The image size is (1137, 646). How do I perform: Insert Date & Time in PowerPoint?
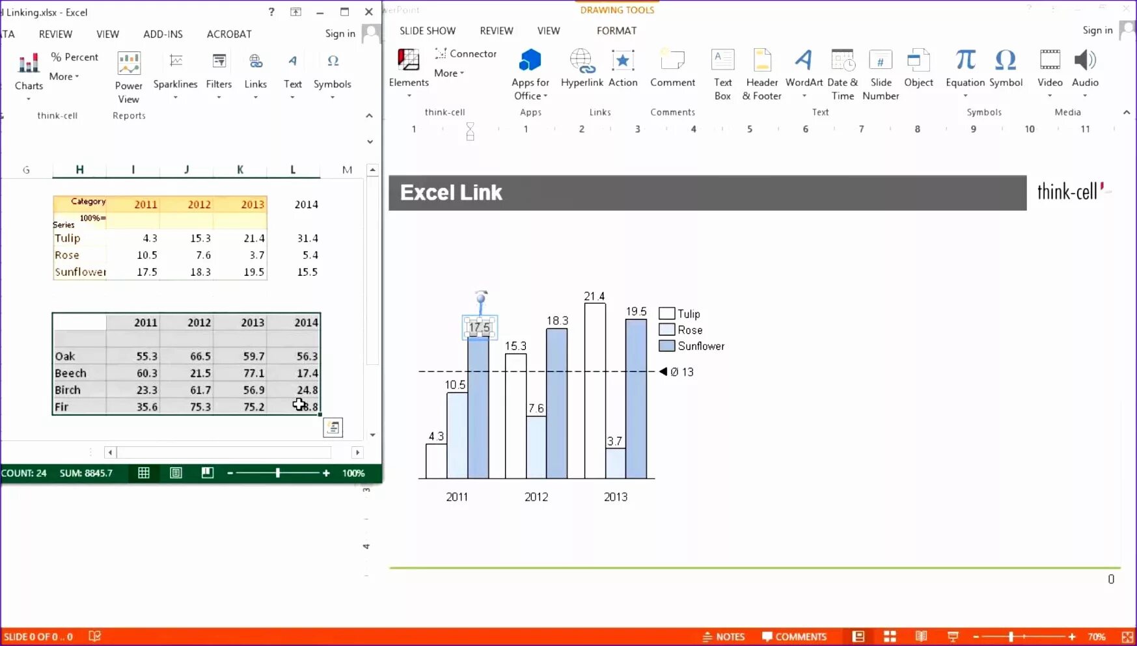[842, 74]
